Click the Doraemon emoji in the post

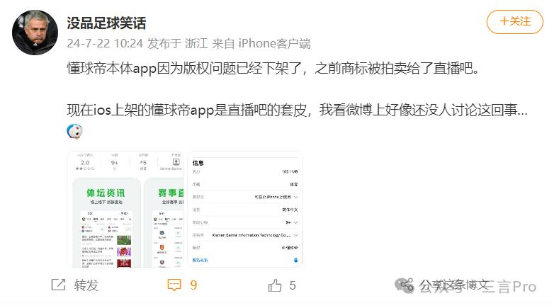coord(74,132)
